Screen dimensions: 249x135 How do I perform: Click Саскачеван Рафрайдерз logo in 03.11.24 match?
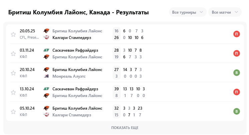pyautogui.click(x=46, y=50)
